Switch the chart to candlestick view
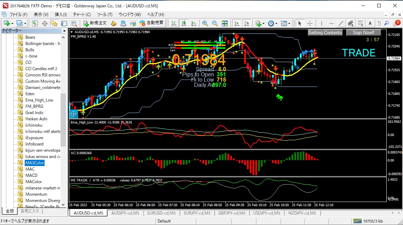 tap(184, 23)
